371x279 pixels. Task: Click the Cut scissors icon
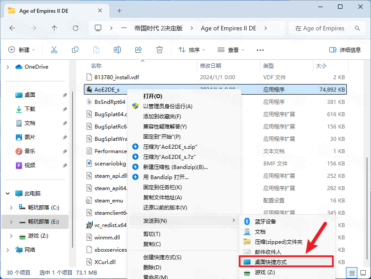click(54, 50)
